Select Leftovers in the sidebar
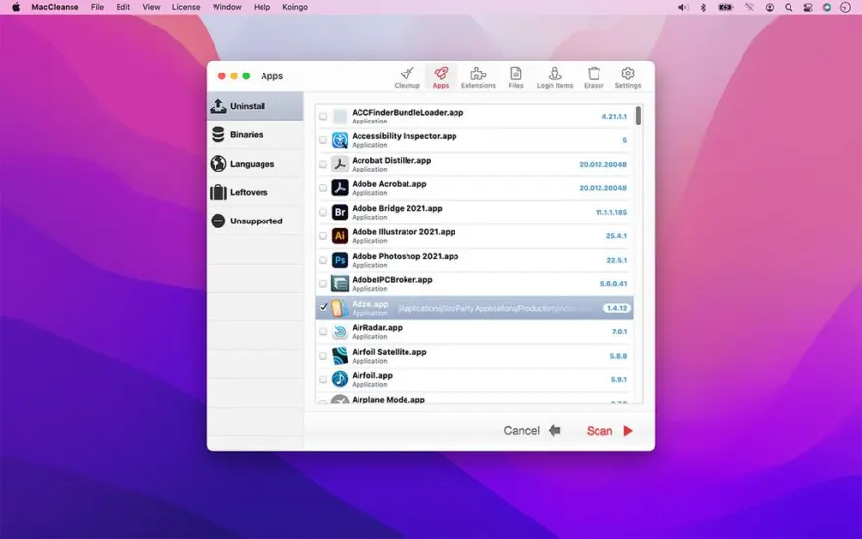Viewport: 862px width, 539px height. [x=255, y=192]
